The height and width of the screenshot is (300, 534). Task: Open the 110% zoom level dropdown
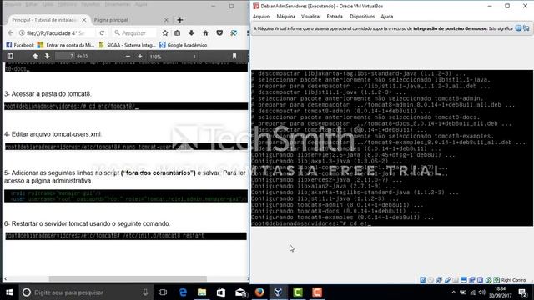click(173, 57)
